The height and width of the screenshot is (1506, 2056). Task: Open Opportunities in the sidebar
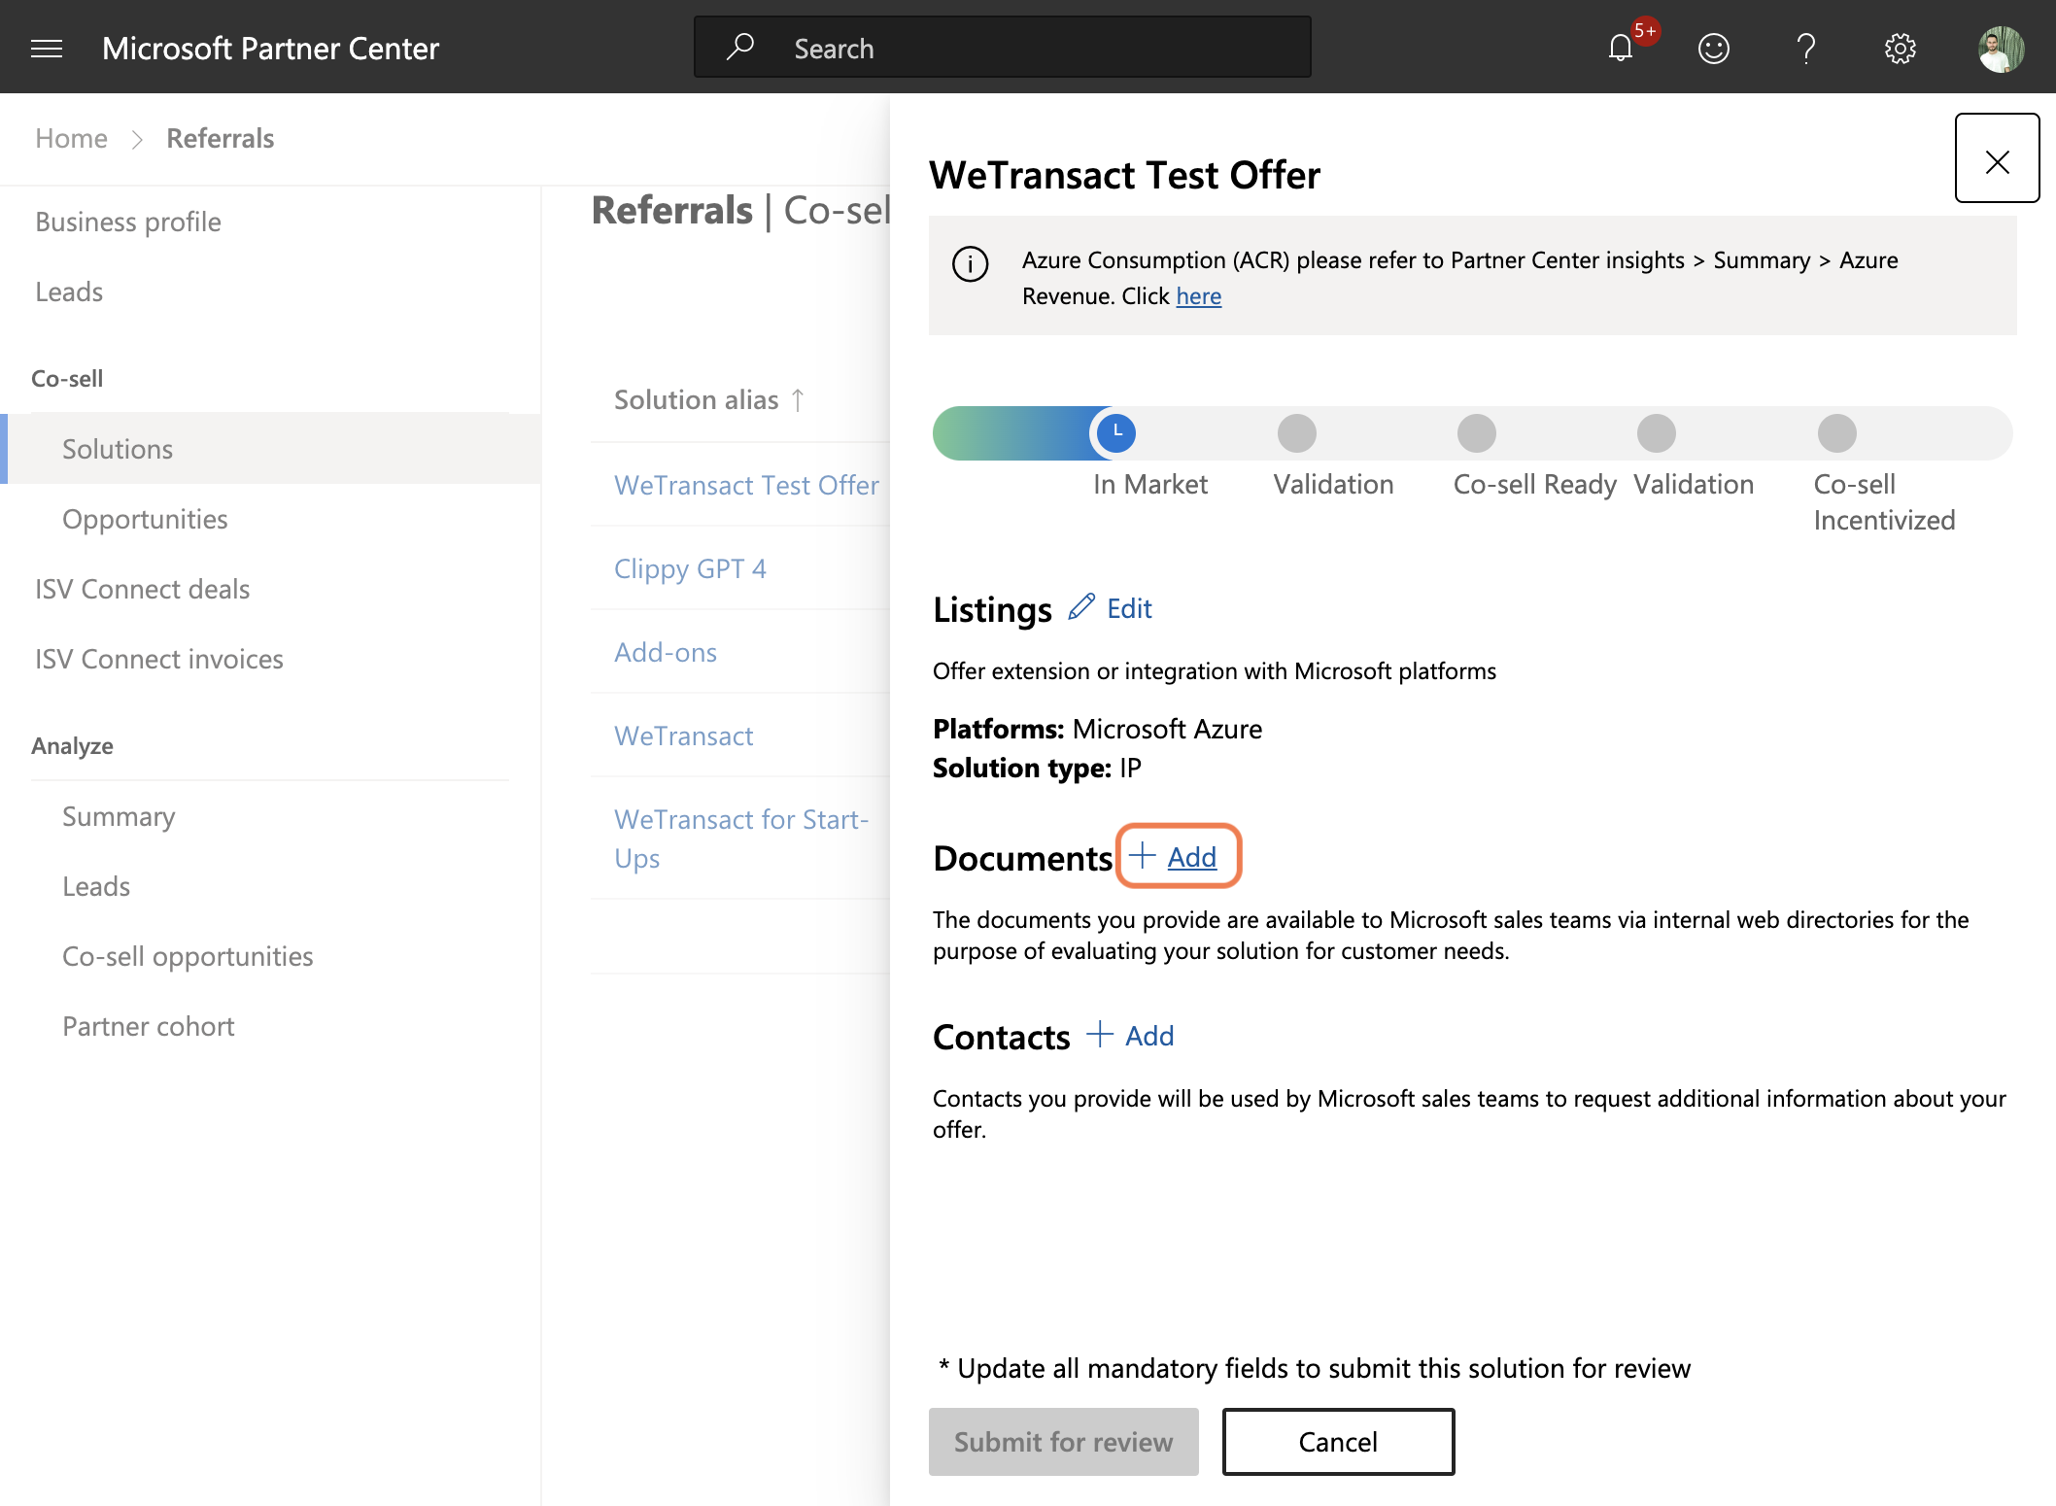coord(145,519)
